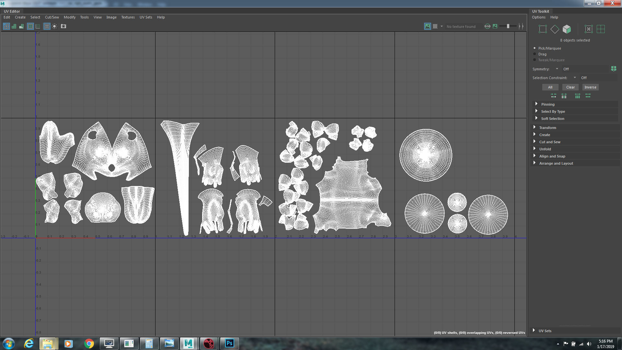Click the green symmetry icon beside Off
The height and width of the screenshot is (350, 622).
tap(614, 69)
